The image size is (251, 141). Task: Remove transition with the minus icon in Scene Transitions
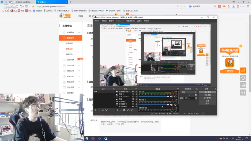coord(192,95)
